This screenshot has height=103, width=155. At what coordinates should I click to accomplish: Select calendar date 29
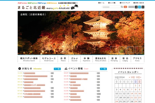pyautogui.click(x=136, y=101)
